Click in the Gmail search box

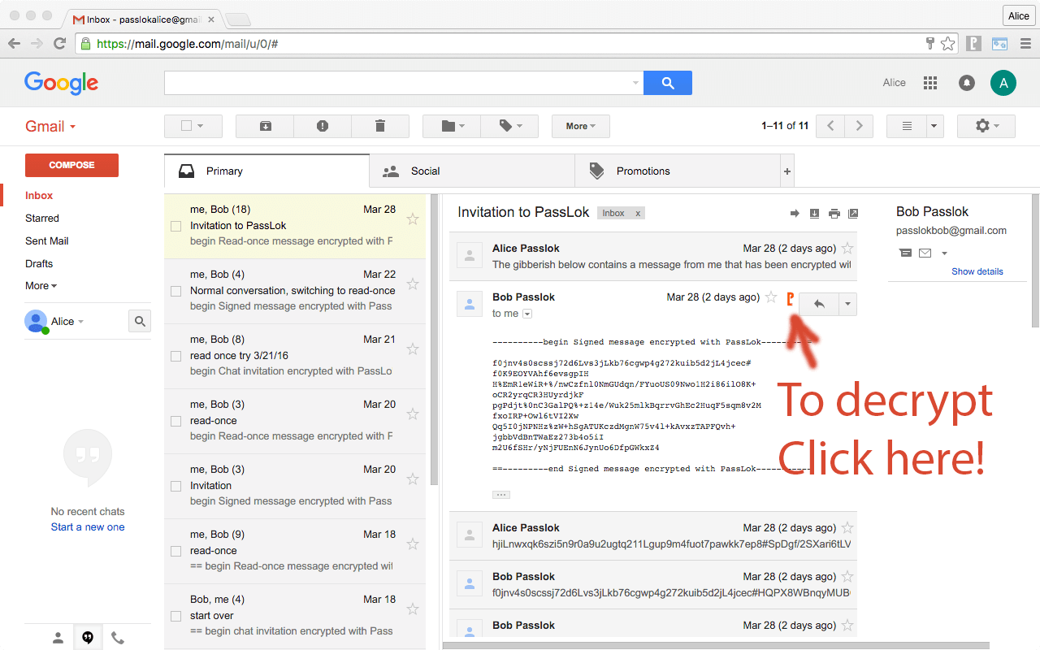pyautogui.click(x=404, y=83)
